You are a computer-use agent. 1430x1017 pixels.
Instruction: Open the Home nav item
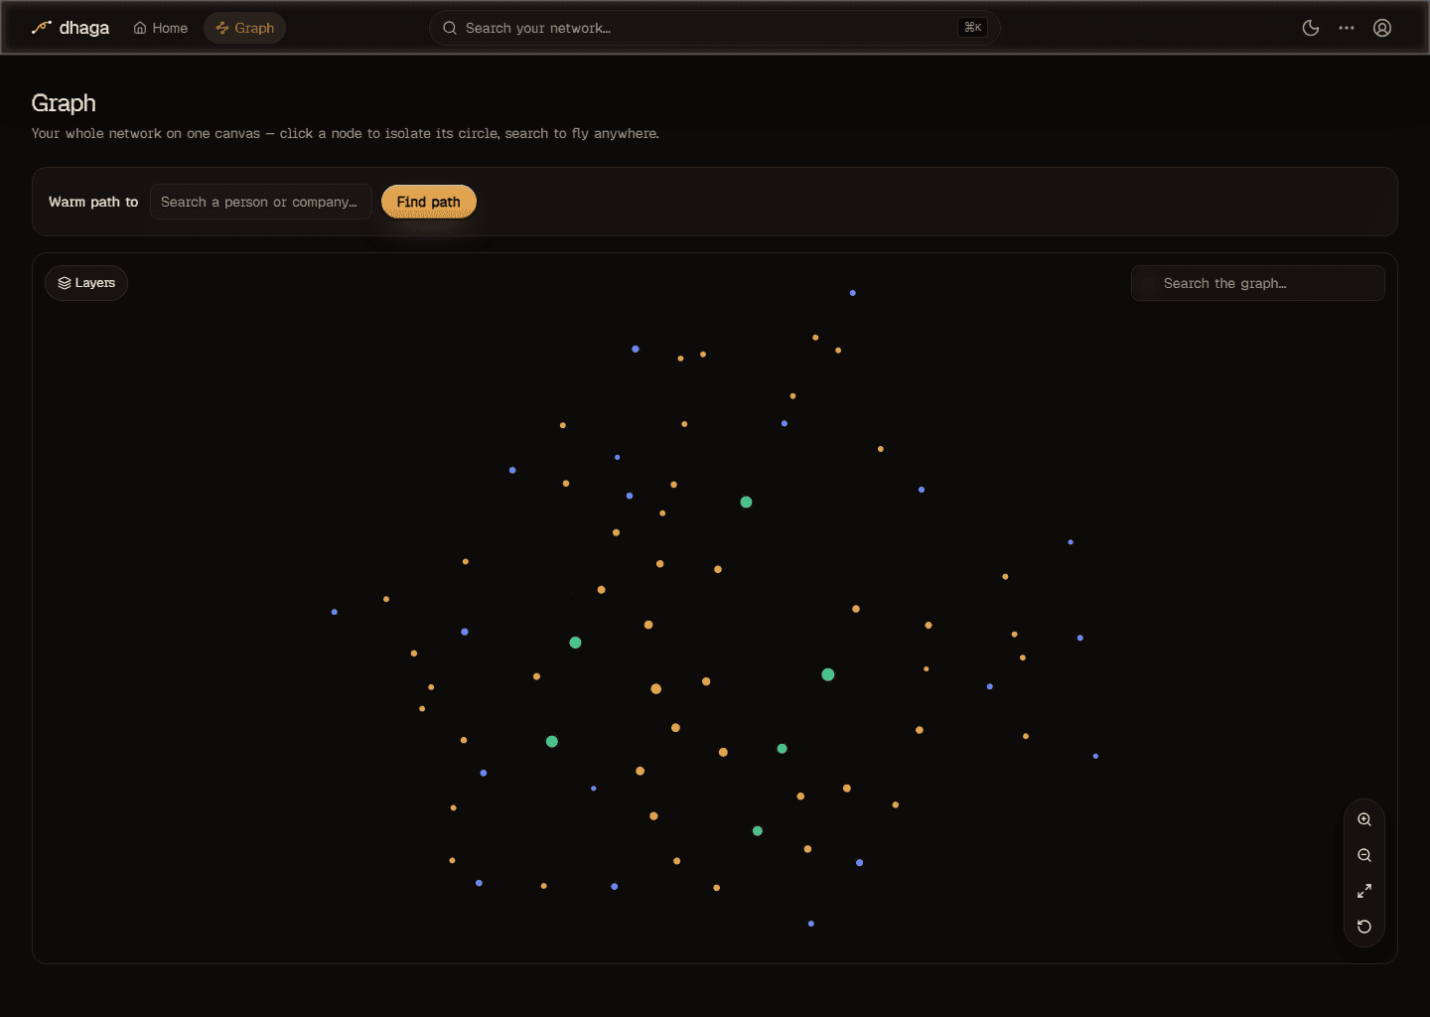point(161,28)
